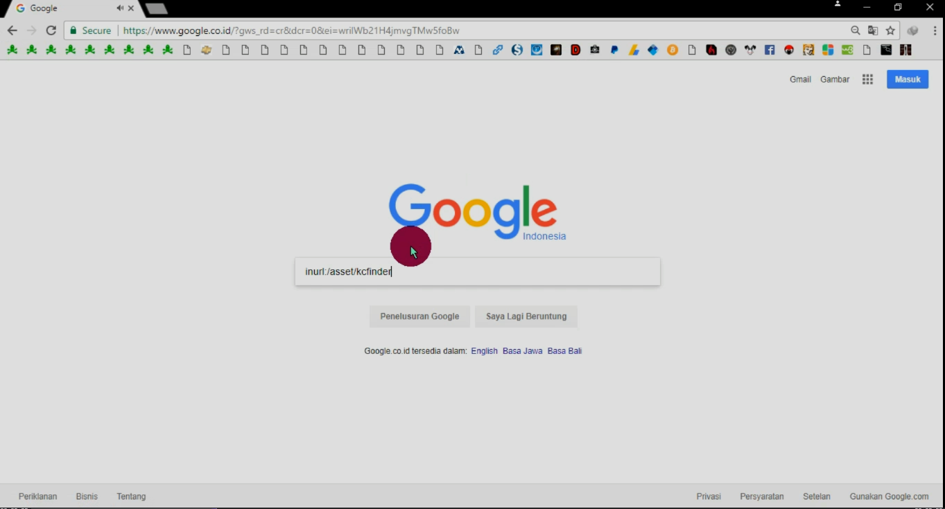Open the browser three-dot menu
Screen dimensions: 945x509
coord(933,30)
